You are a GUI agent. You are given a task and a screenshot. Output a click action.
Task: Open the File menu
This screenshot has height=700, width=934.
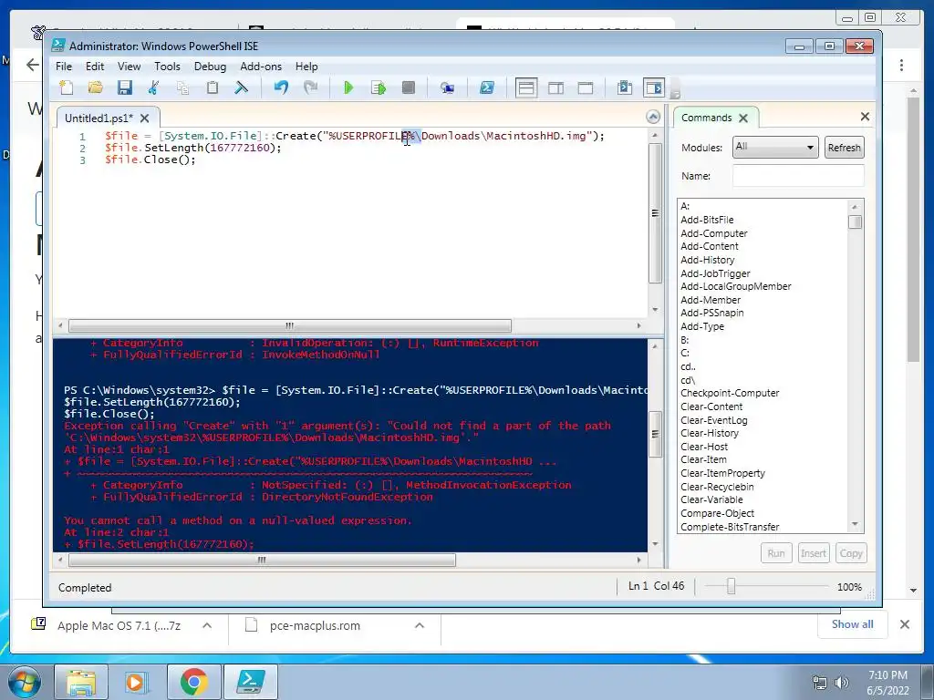pos(64,67)
